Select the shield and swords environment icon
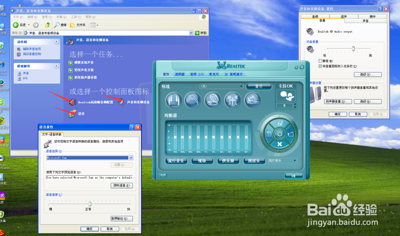 (232, 100)
